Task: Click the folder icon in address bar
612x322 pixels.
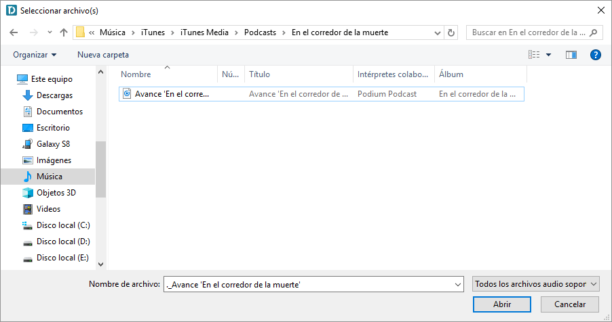Action: tap(80, 32)
